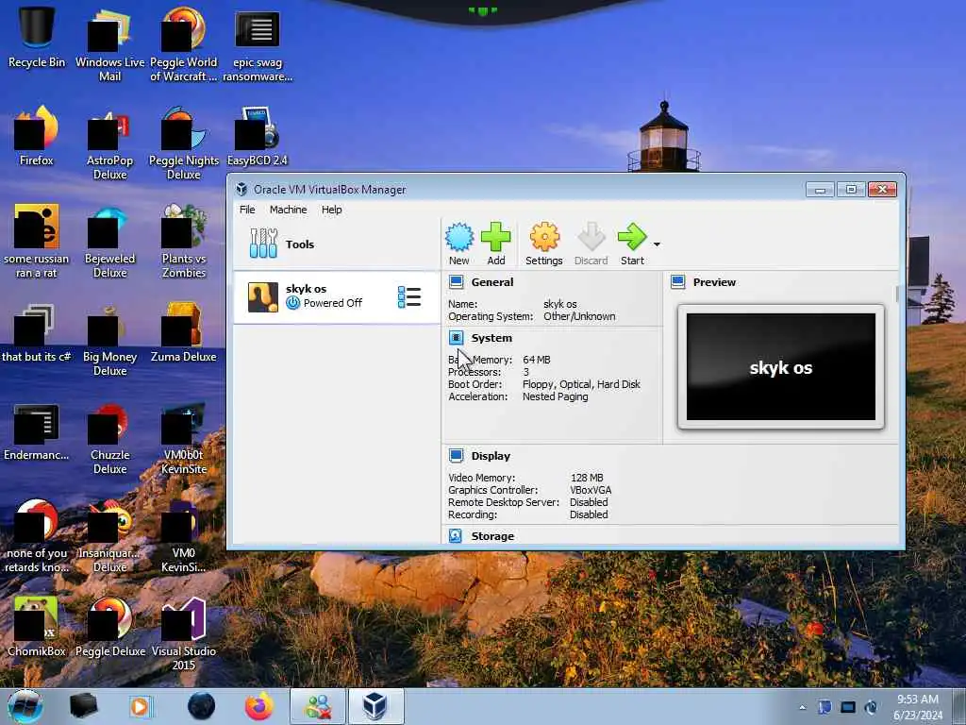Screen dimensions: 966x725
Task: Select the epic swag ransomware desktop file
Action: click(257, 44)
